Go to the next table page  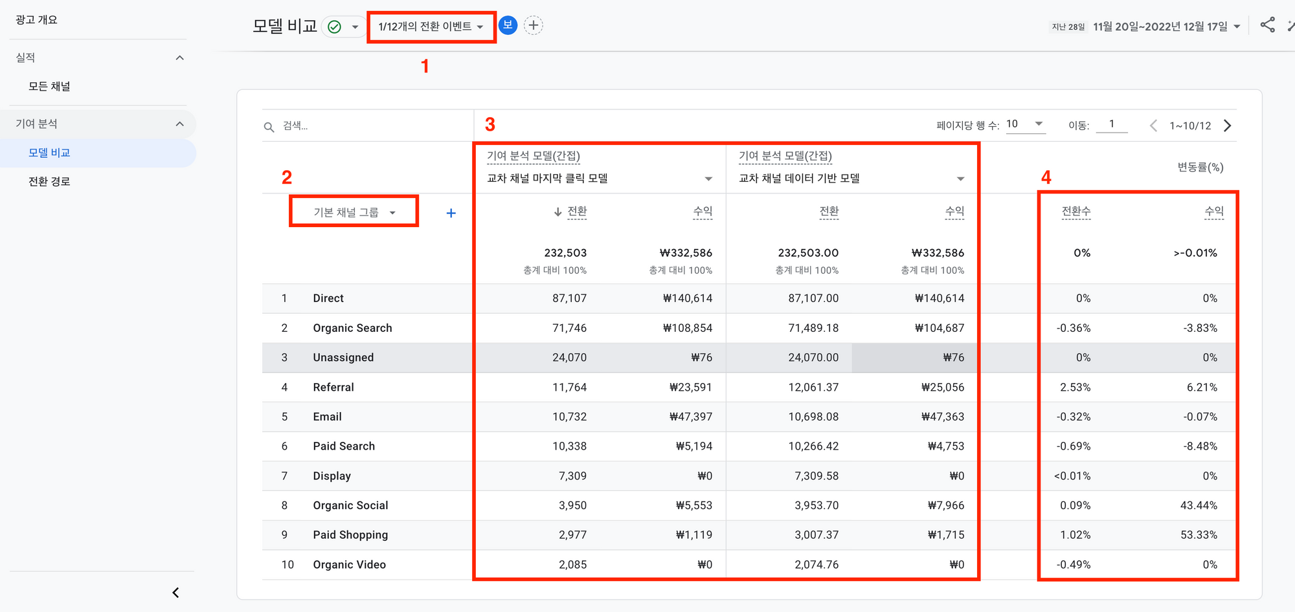(x=1228, y=126)
